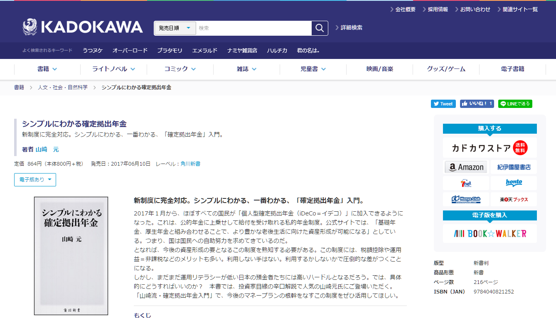Viewport: 556px width, 318px height.
Task: Buy from 楽天ブックス logo
Action: click(x=514, y=199)
